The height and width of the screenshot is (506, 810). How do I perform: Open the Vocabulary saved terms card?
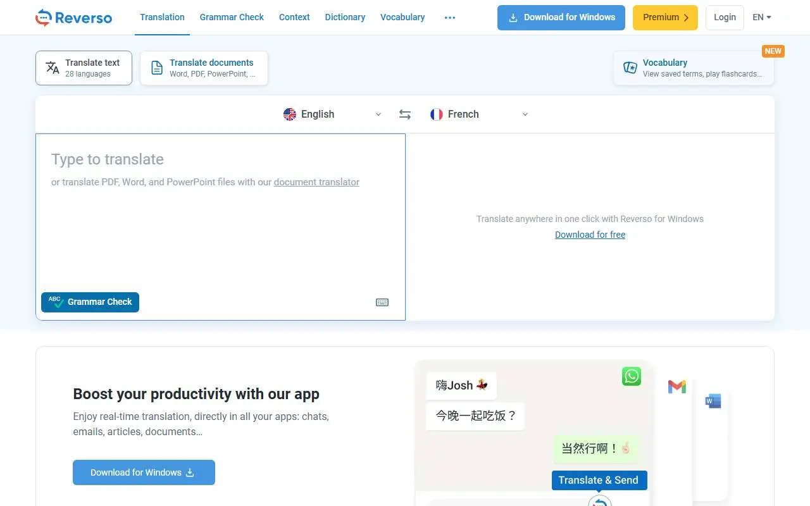coord(694,68)
